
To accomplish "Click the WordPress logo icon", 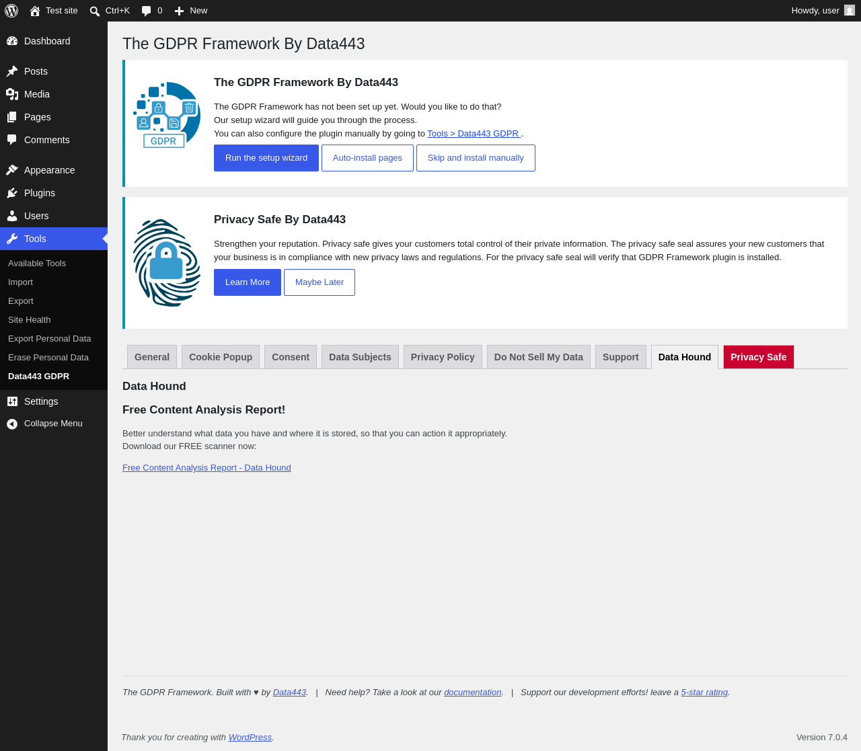I will [11, 11].
